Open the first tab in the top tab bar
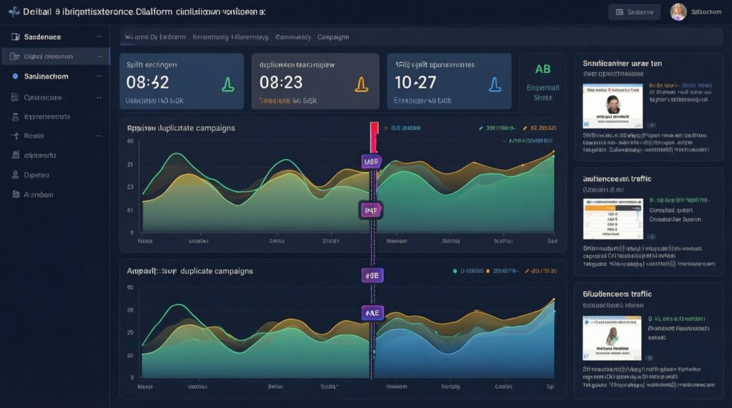Viewport: 732px width, 408px height. 155,36
